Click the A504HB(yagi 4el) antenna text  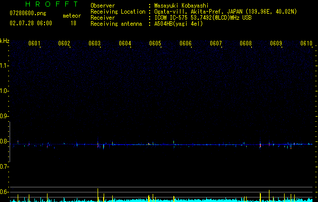(178, 24)
